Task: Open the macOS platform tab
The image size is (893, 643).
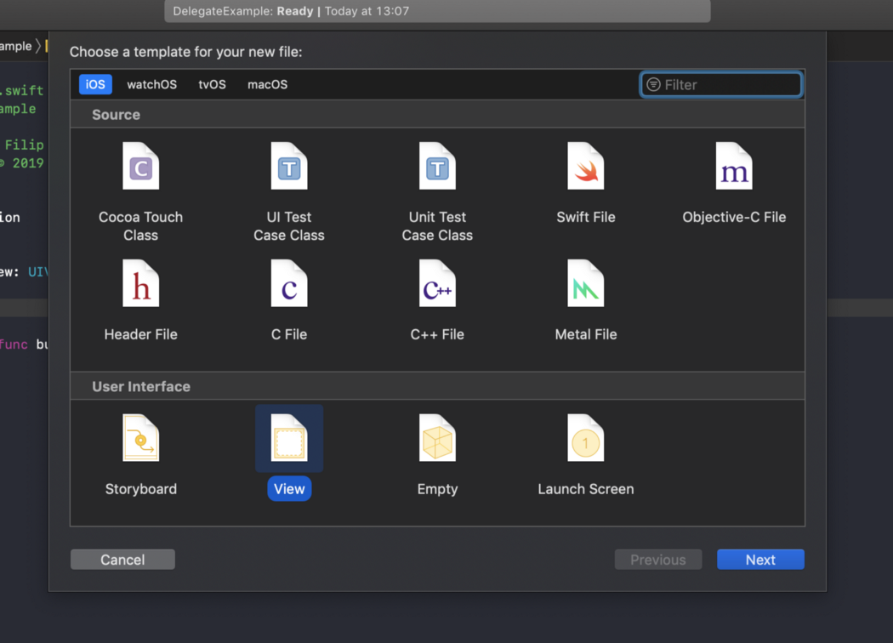Action: tap(267, 84)
